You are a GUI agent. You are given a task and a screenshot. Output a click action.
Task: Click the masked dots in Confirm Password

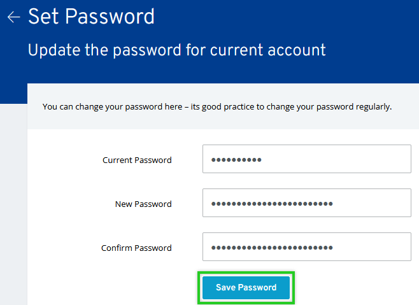(272, 248)
